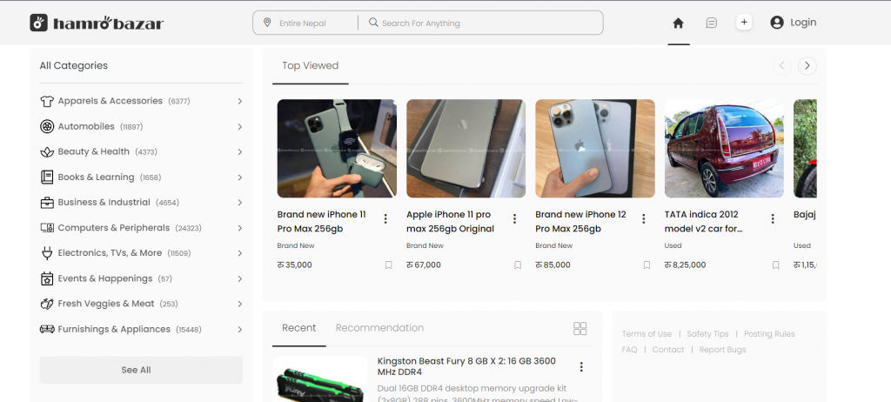This screenshot has height=402, width=891.
Task: Expand Fresh Veggies & Meat chevron
Action: pyautogui.click(x=240, y=304)
